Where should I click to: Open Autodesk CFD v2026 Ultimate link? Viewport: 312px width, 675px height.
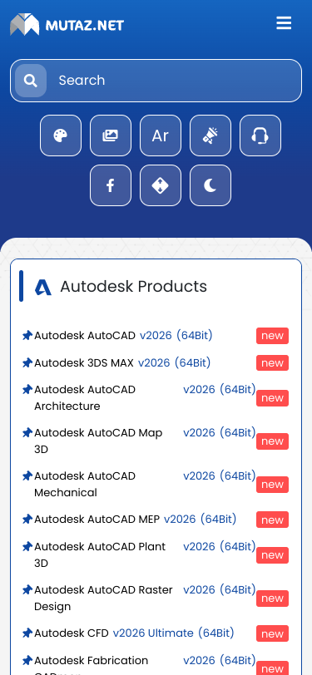[134, 633]
